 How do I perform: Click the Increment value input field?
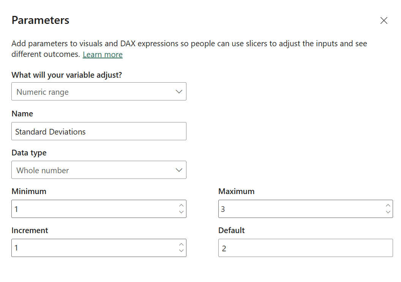tap(93, 248)
